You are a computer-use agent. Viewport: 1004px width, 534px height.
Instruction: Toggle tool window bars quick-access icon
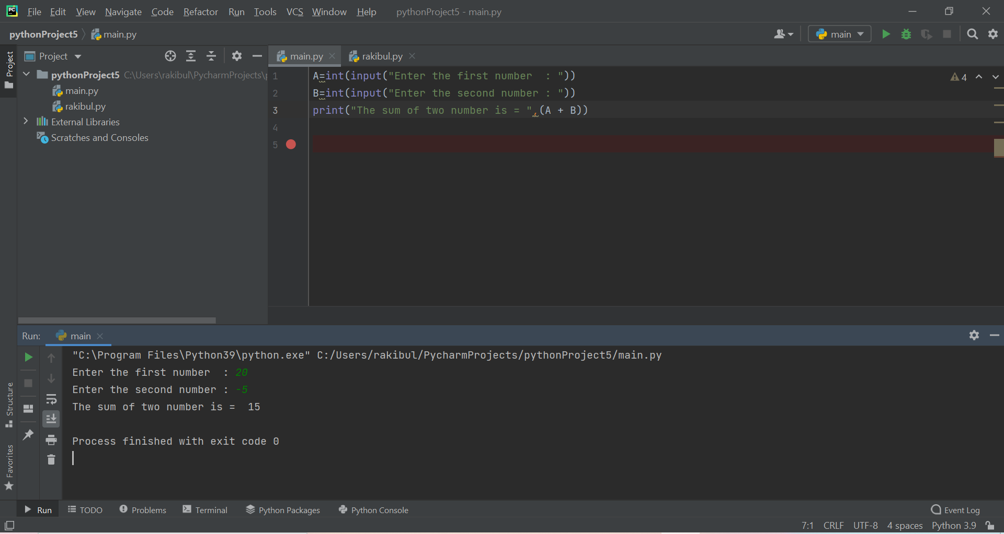point(9,526)
